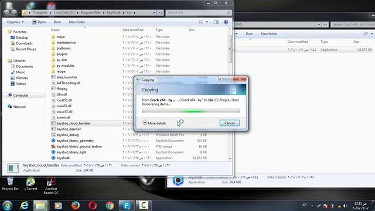Select the platforms folder
Image resolution: width=375 pixels, height=211 pixels.
pyautogui.click(x=64, y=48)
